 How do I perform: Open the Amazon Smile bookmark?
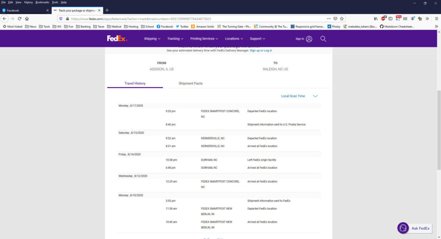pyautogui.click(x=202, y=26)
